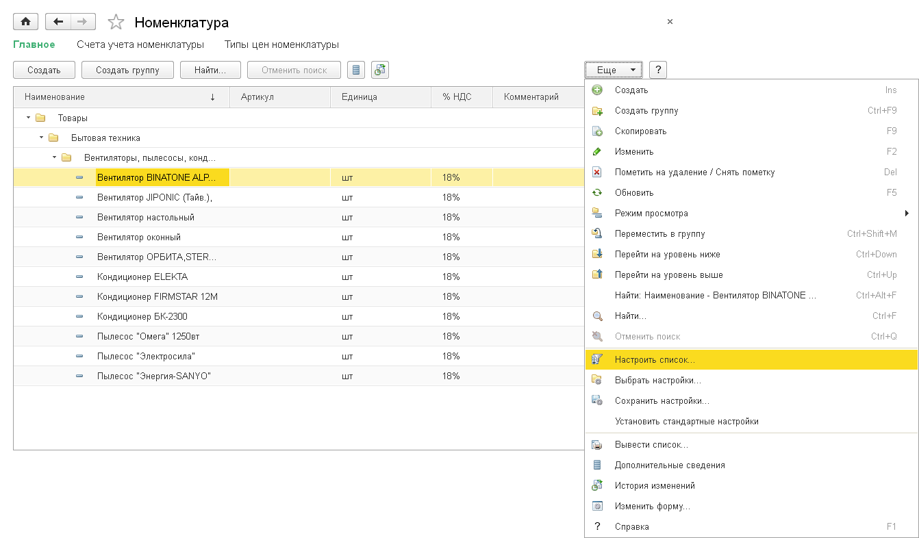Click the История изменений menu icon

click(x=597, y=486)
